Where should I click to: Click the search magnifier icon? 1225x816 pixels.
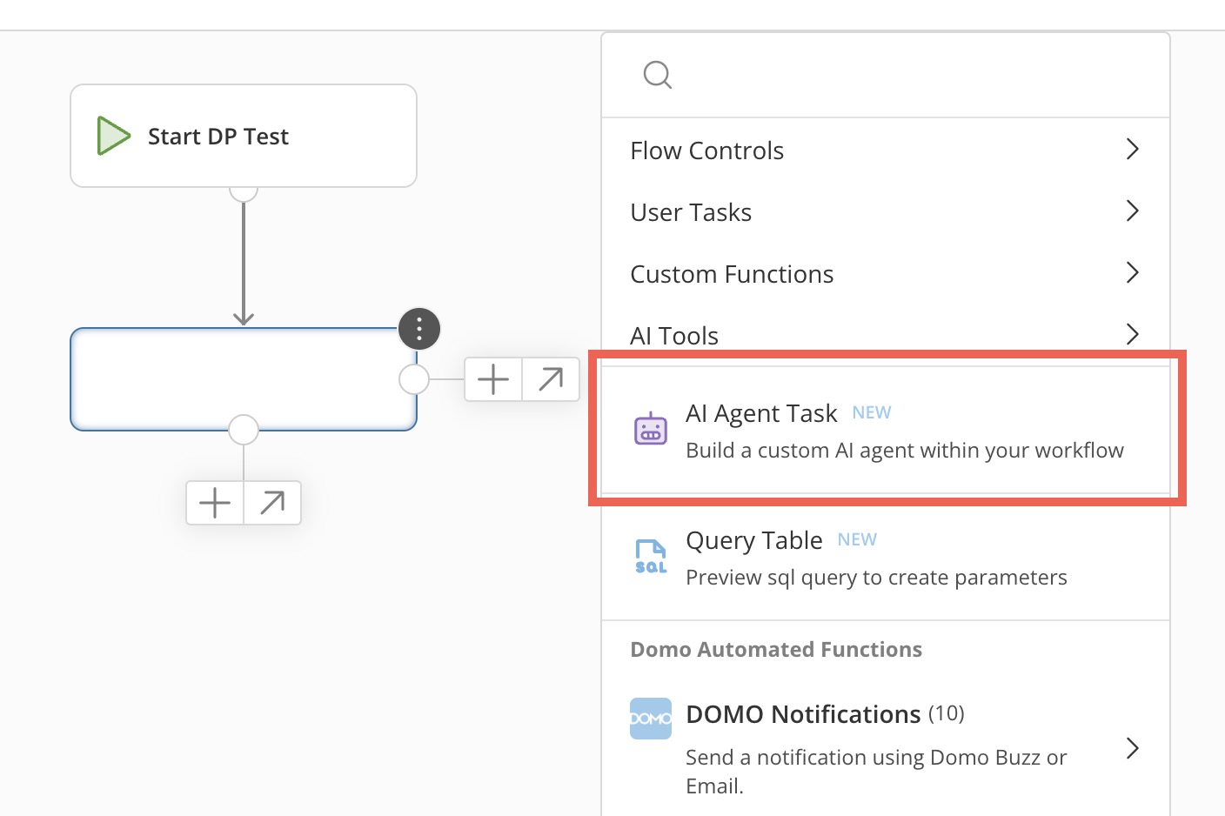pyautogui.click(x=658, y=75)
